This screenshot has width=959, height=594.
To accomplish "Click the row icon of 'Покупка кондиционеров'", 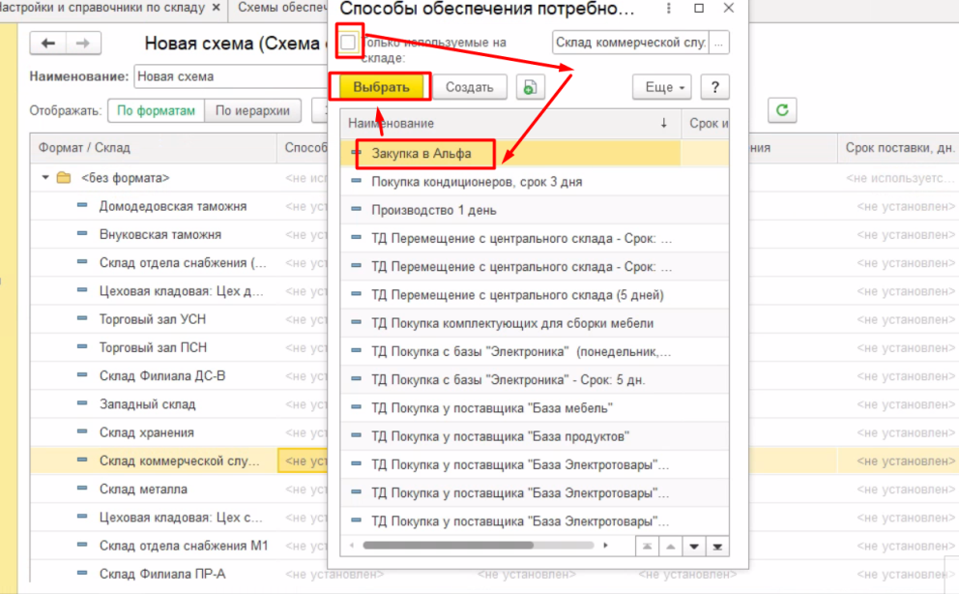I will coord(356,181).
